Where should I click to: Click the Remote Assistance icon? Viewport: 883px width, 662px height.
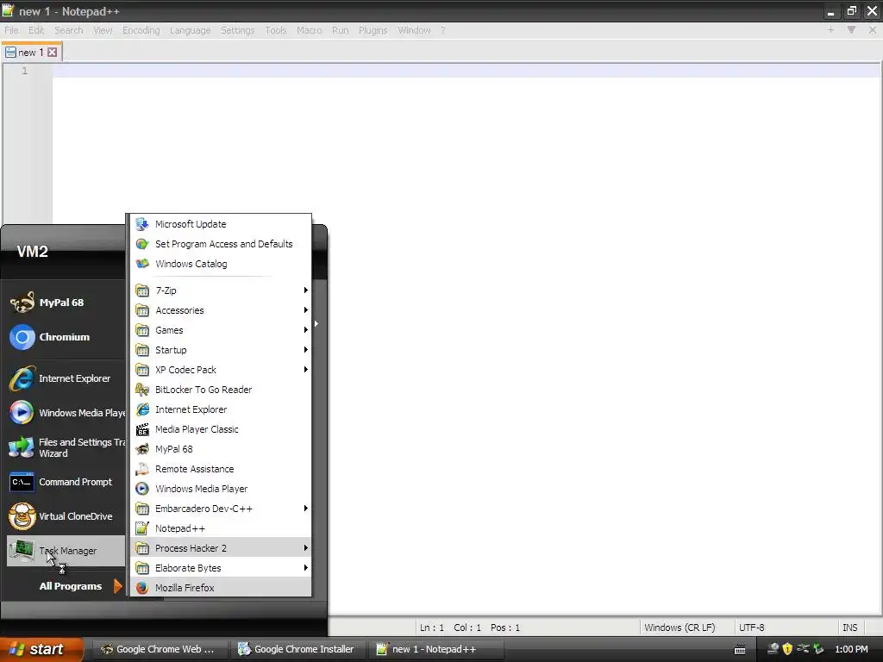pos(142,469)
